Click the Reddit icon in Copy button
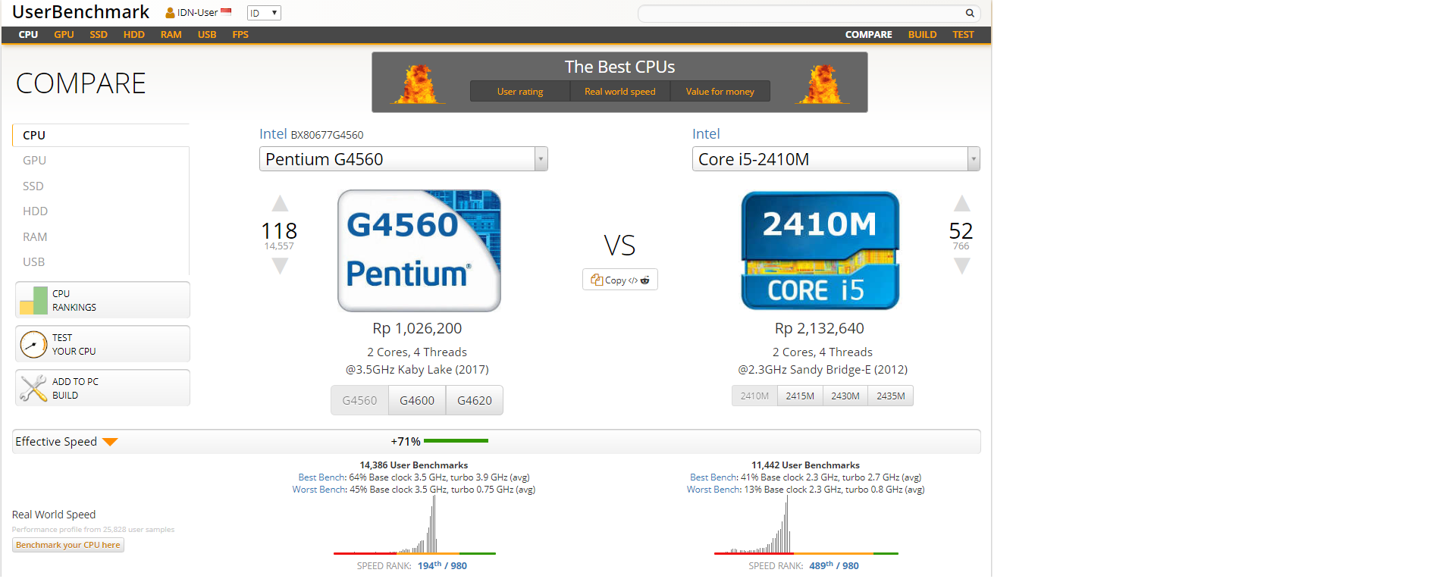 (645, 280)
